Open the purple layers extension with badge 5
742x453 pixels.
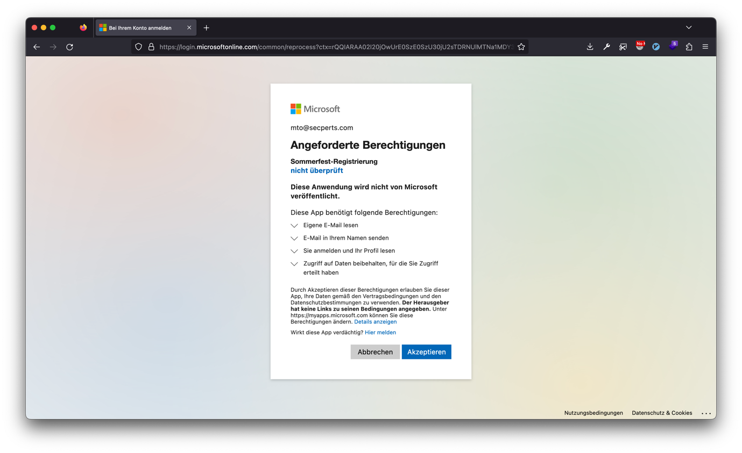tap(673, 47)
